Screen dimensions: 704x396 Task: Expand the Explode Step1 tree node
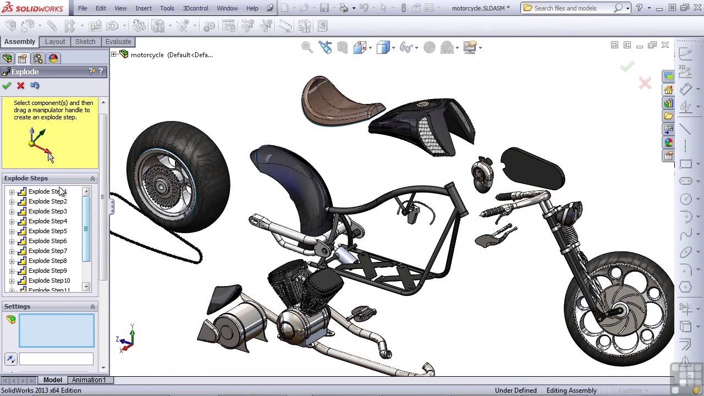(x=12, y=192)
